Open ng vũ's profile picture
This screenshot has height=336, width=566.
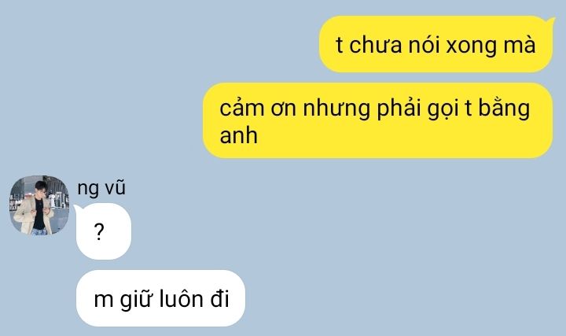pos(39,205)
